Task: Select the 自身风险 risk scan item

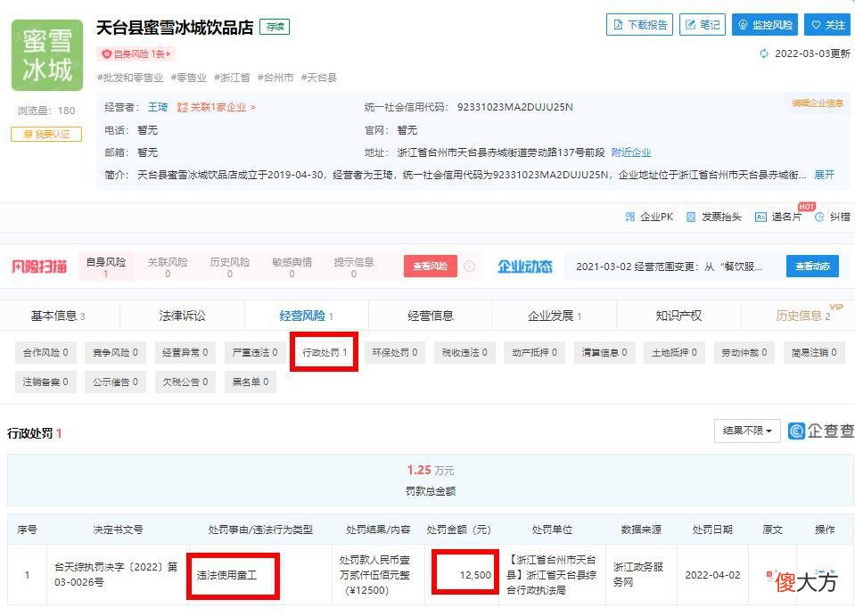Action: pos(106,267)
